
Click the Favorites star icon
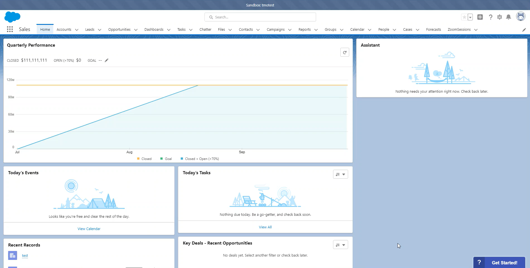click(464, 17)
